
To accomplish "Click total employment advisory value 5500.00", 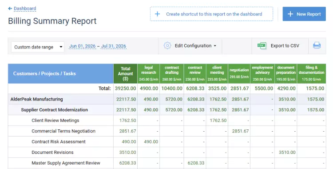I will 264,89.
